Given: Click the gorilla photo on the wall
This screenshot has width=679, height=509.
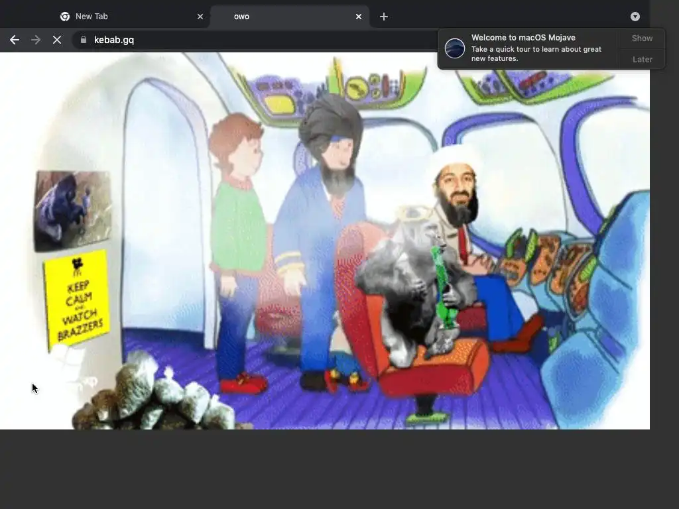Looking at the screenshot, I should (x=73, y=210).
